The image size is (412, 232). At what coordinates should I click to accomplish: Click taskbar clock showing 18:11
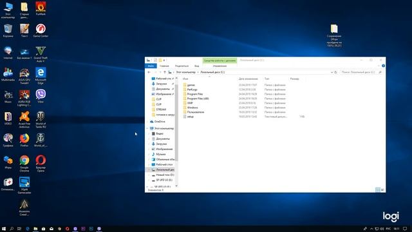[397, 229]
